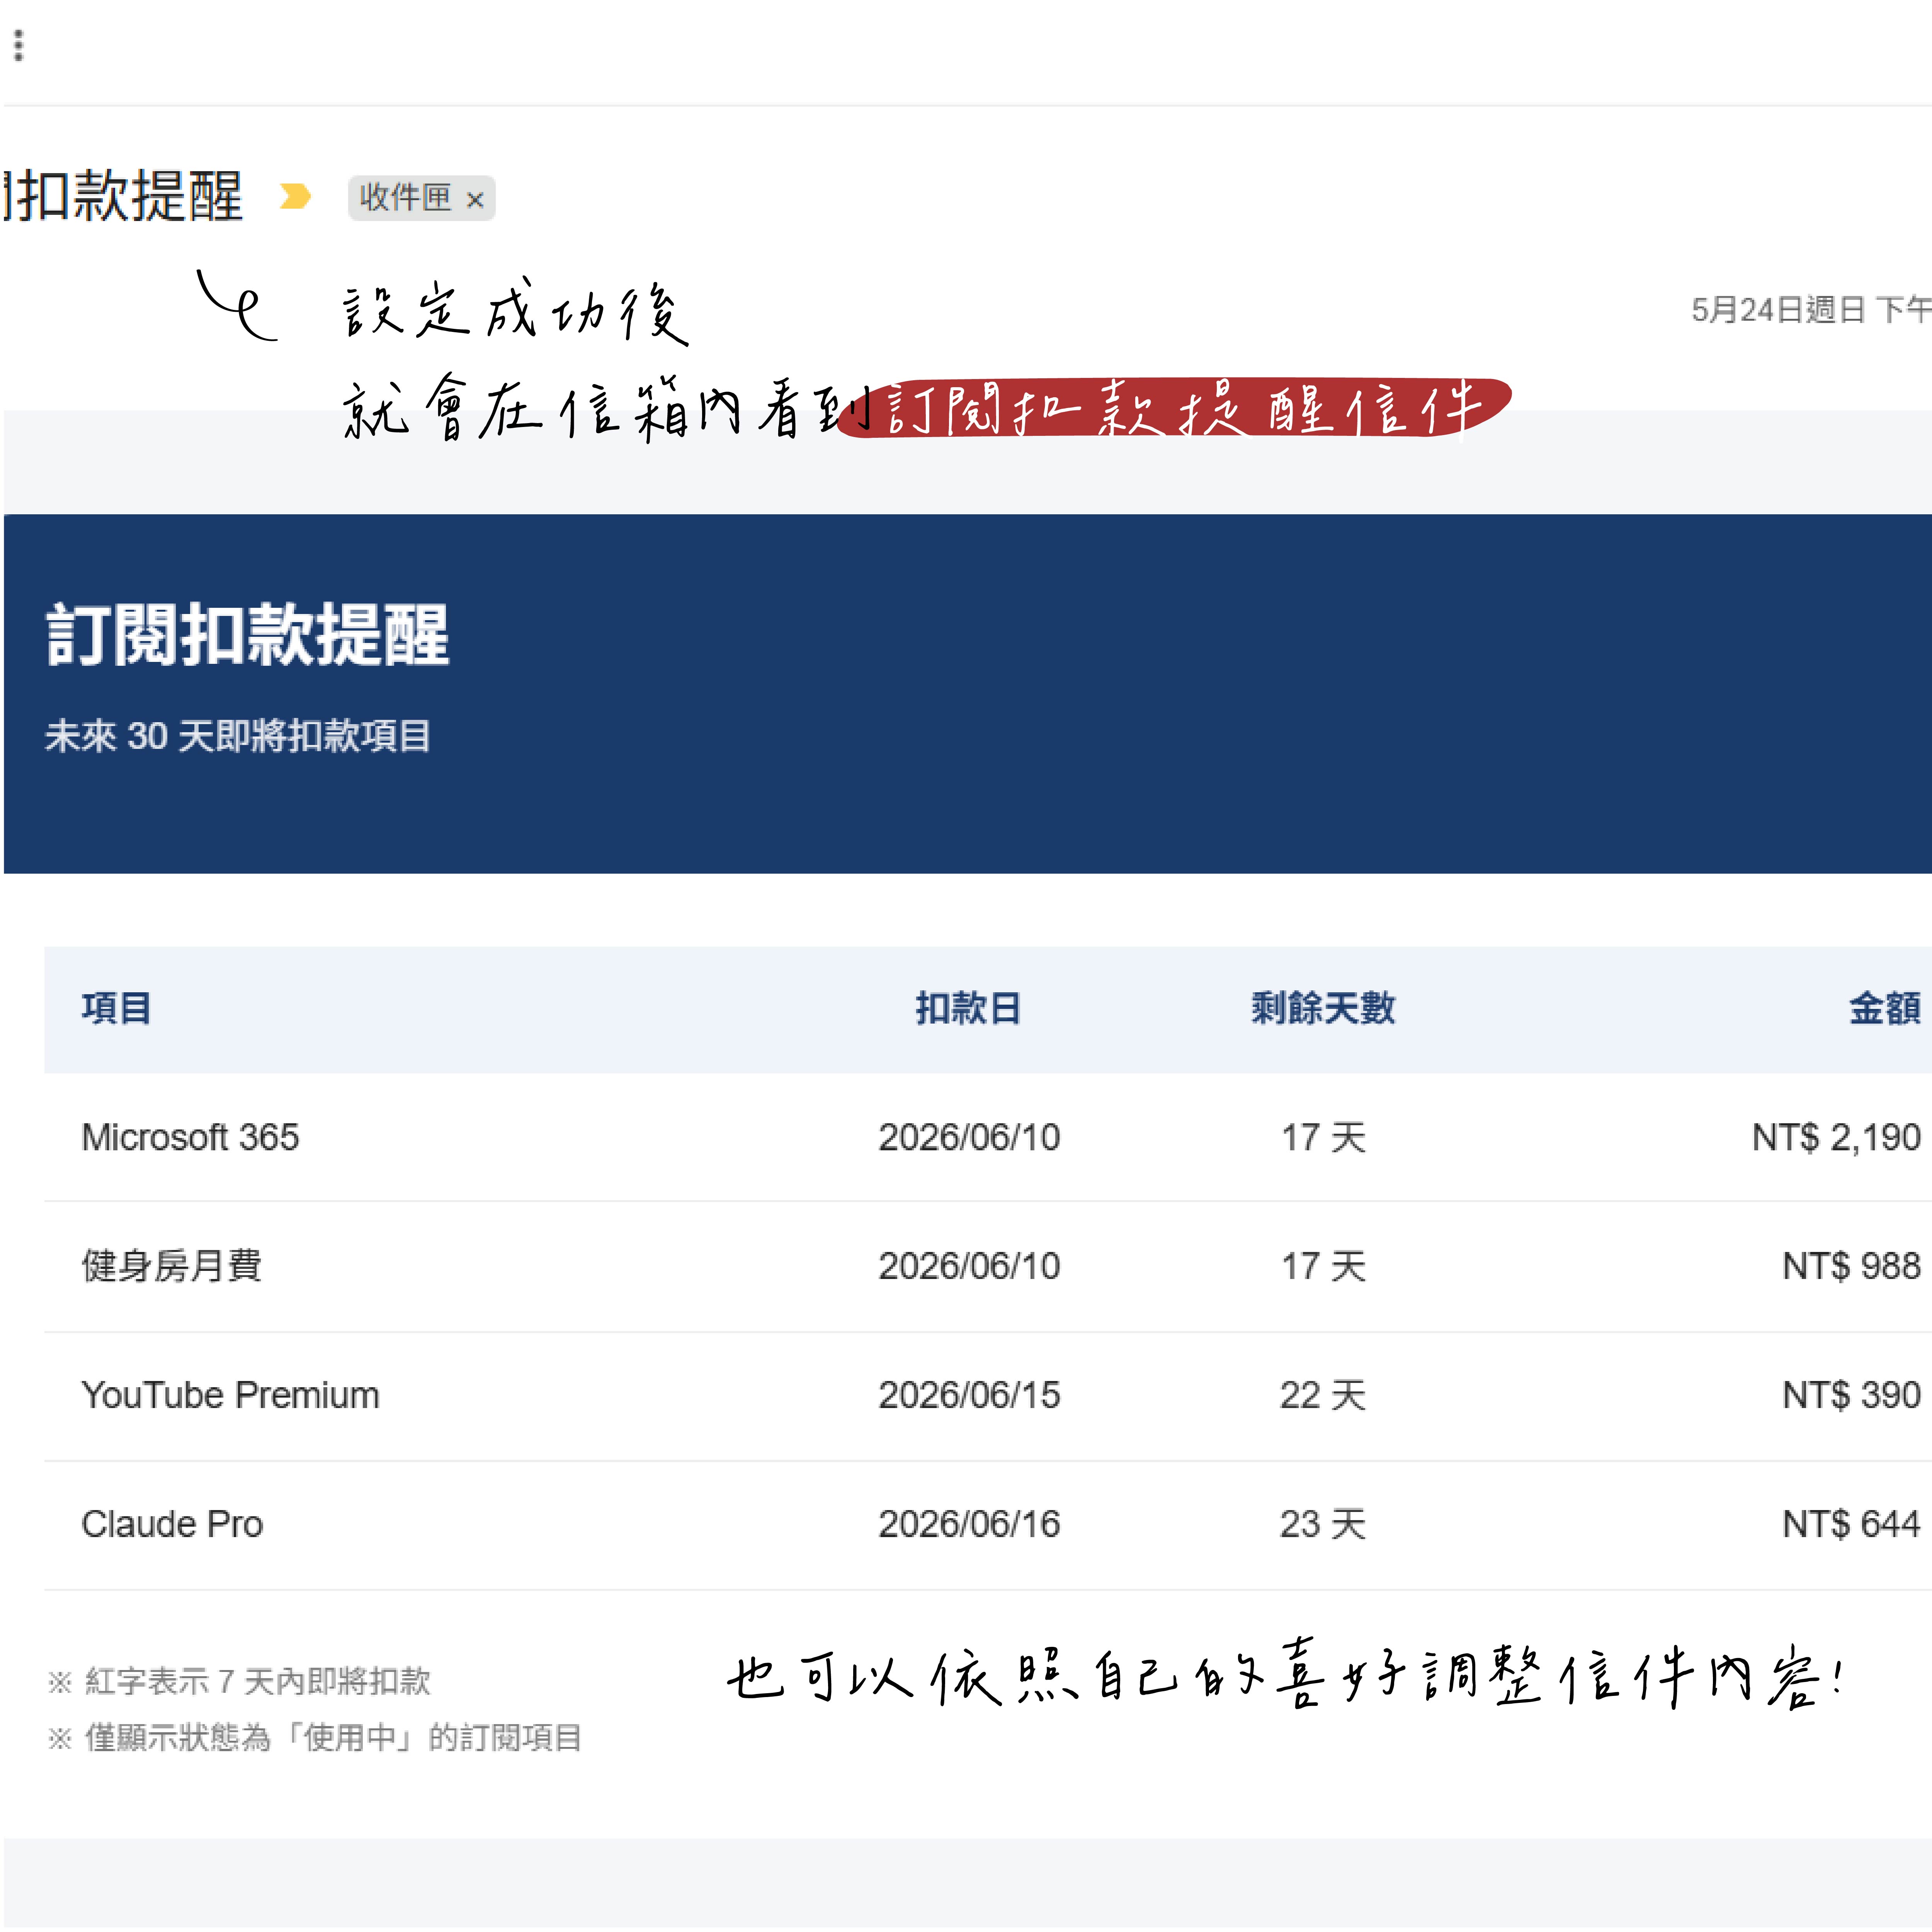Image resolution: width=1932 pixels, height=1932 pixels.
Task: Click the 健身房月費 date 2026/06/10
Action: [969, 1266]
